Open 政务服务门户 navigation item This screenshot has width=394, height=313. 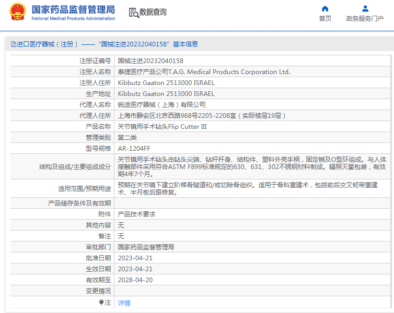365,19
